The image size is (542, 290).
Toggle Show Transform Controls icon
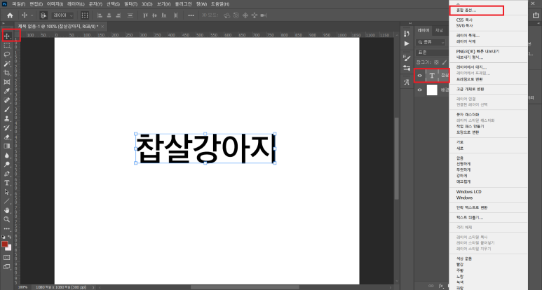85,15
